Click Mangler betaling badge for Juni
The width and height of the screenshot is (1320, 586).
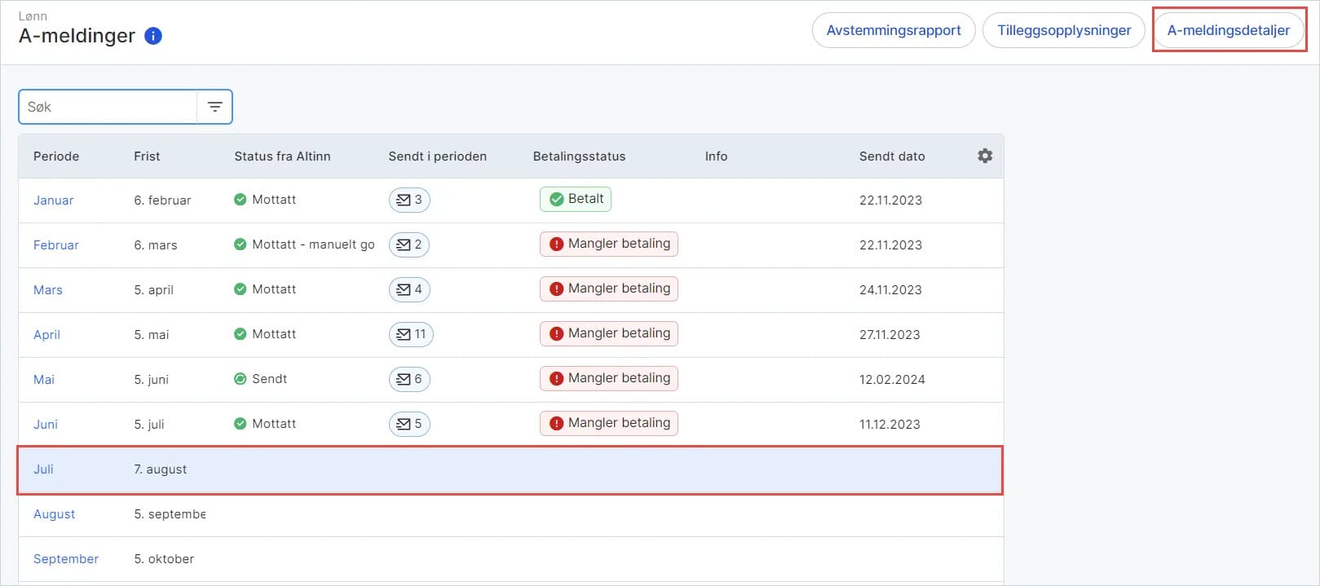point(609,423)
